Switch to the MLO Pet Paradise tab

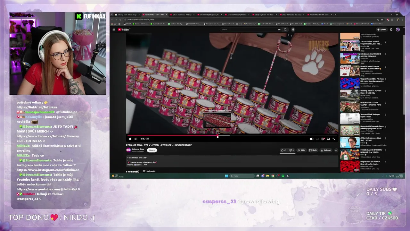tap(291, 15)
